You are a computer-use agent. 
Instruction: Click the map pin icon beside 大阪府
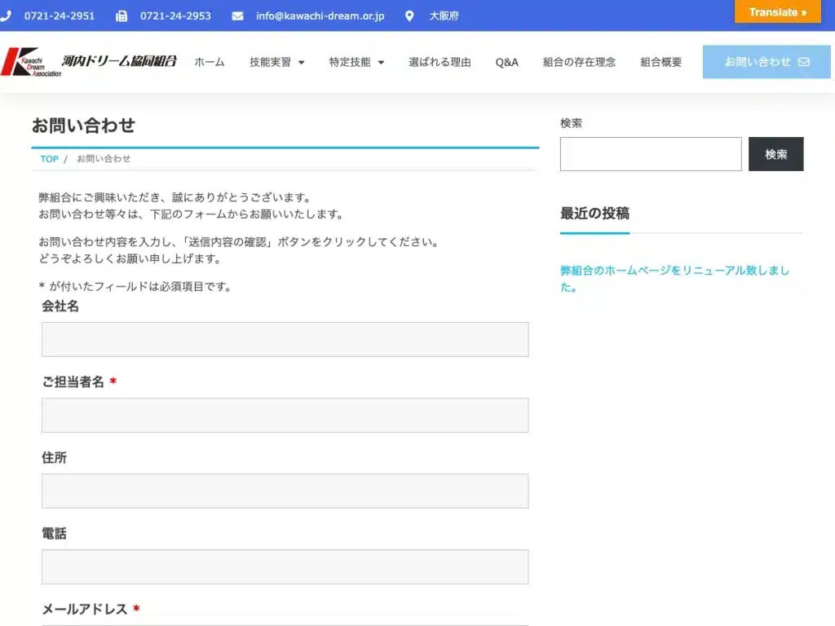409,16
